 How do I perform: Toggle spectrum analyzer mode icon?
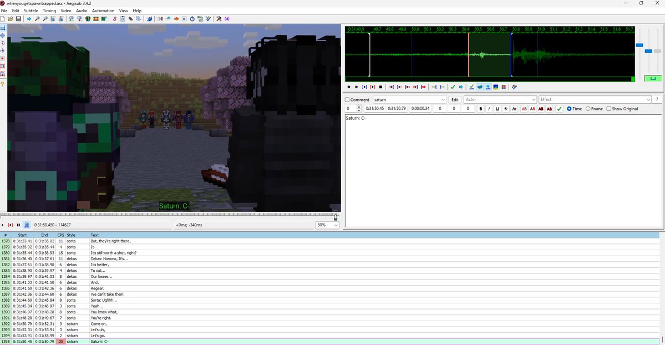tap(495, 87)
